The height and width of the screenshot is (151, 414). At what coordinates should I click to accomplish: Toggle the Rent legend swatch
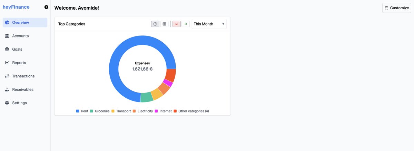pos(78,111)
